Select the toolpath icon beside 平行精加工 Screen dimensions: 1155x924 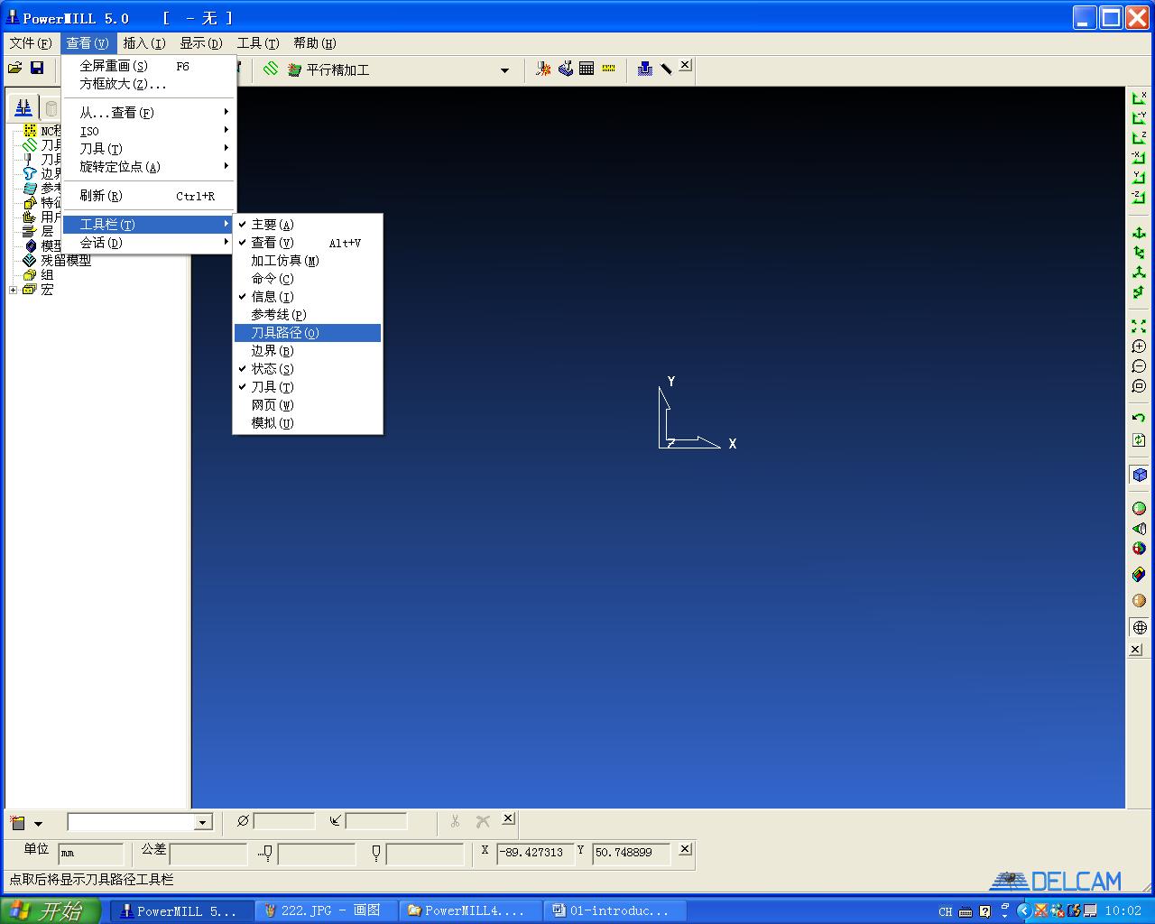(271, 69)
